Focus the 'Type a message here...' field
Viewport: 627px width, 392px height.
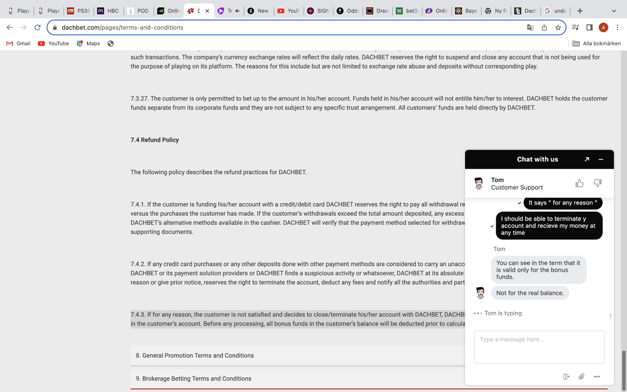[539, 347]
